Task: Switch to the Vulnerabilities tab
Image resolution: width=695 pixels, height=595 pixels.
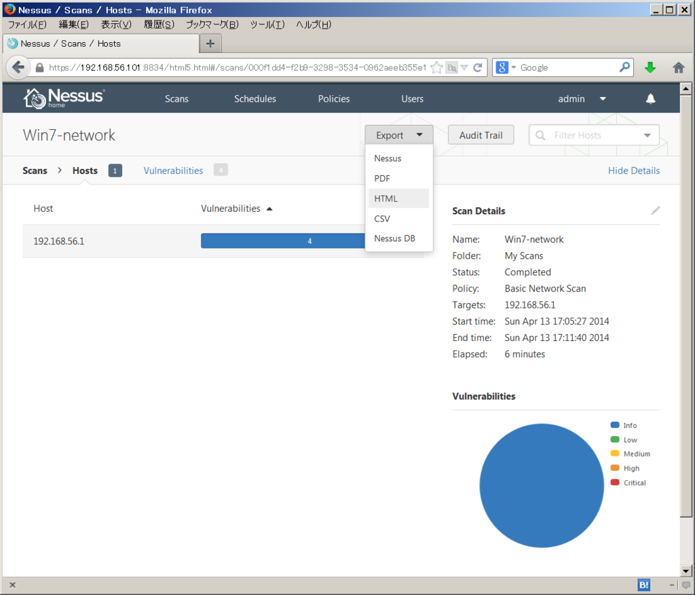Action: [173, 170]
